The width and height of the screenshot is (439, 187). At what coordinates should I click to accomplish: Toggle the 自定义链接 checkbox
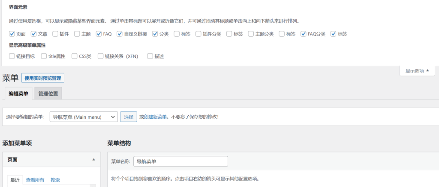[120, 34]
